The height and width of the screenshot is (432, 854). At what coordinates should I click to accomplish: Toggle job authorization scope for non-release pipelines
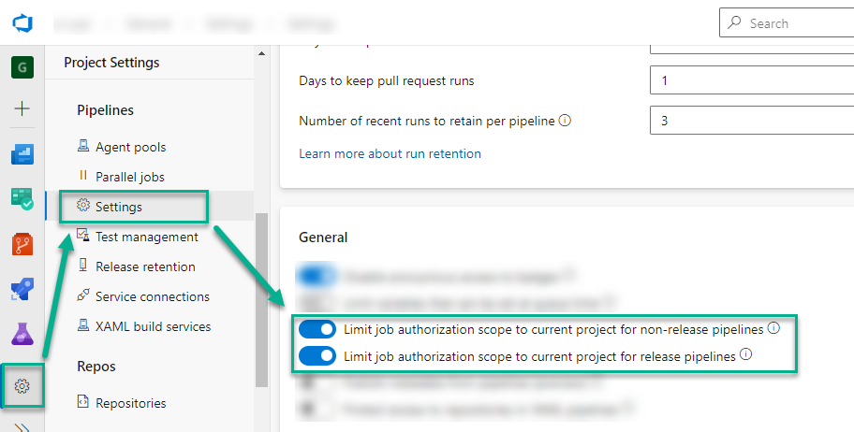tap(317, 329)
